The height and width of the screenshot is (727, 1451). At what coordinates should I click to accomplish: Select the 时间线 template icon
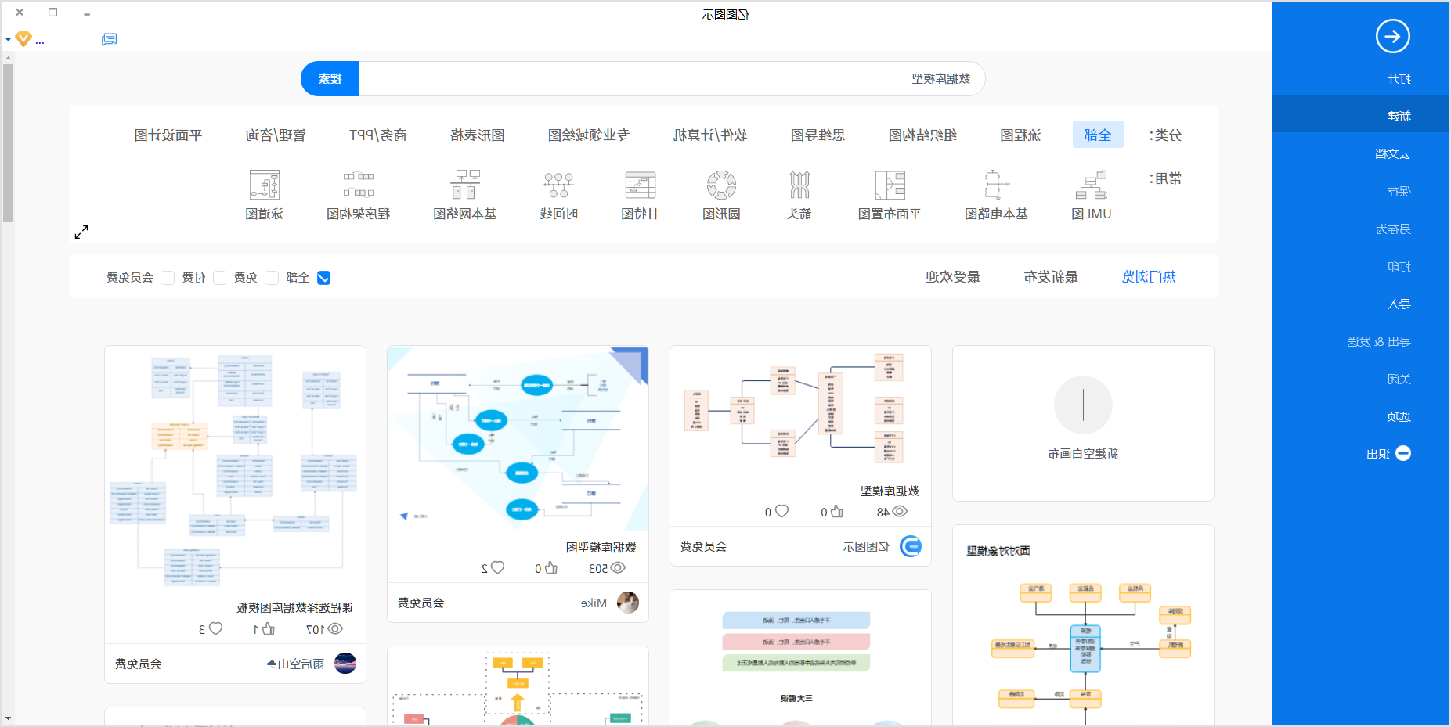tap(558, 185)
